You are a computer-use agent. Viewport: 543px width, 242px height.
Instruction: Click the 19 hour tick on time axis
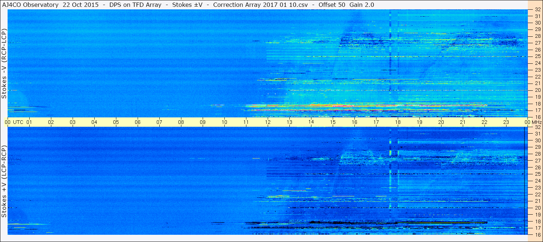(419, 122)
